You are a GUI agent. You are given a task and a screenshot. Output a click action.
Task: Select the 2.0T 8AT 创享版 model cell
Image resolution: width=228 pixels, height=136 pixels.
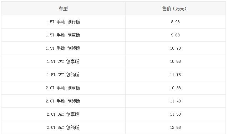[x=63, y=114]
